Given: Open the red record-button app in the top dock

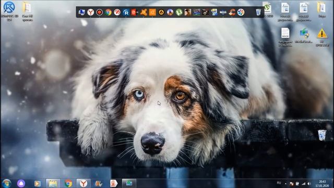Looking at the screenshot, I should [x=100, y=12].
